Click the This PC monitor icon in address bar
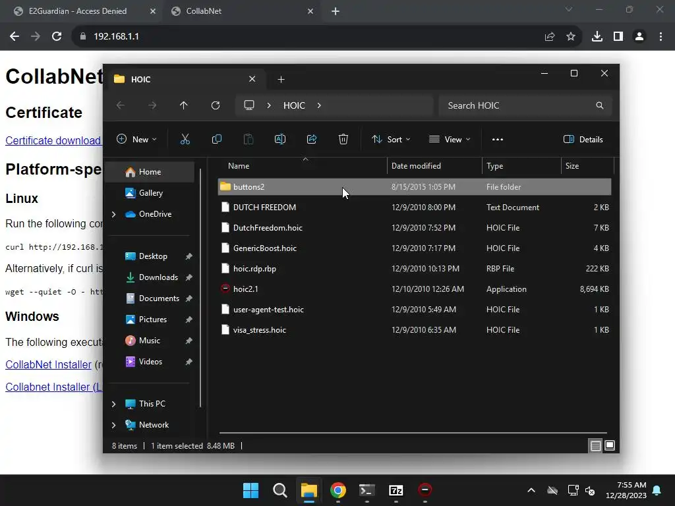 point(249,105)
